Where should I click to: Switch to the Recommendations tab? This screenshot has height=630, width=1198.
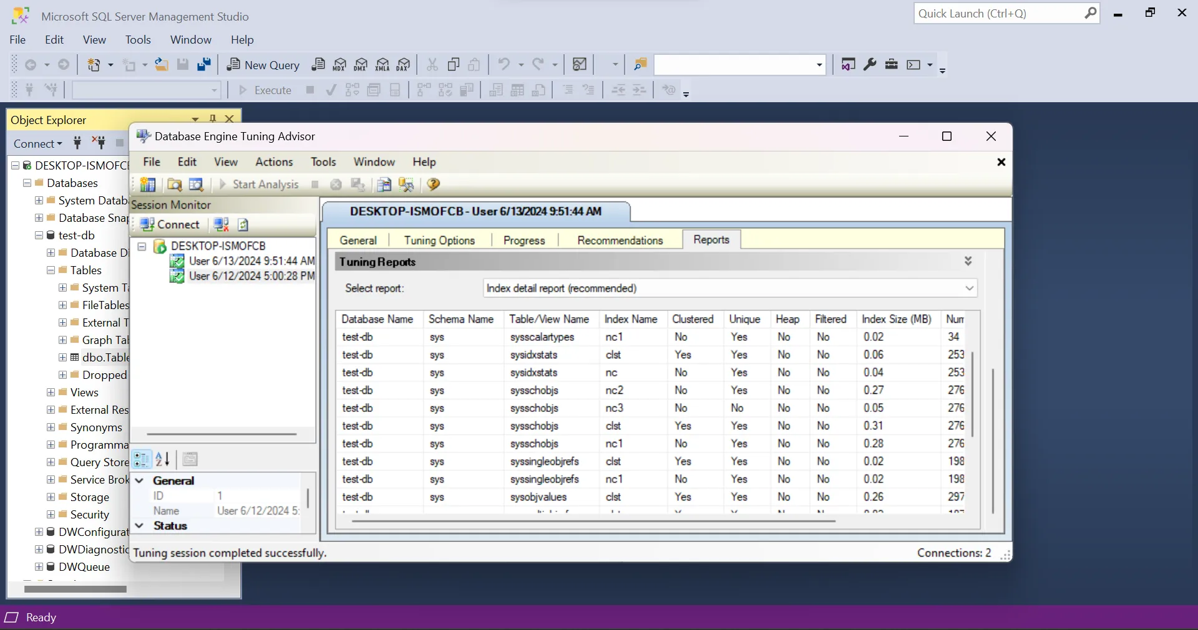620,241
